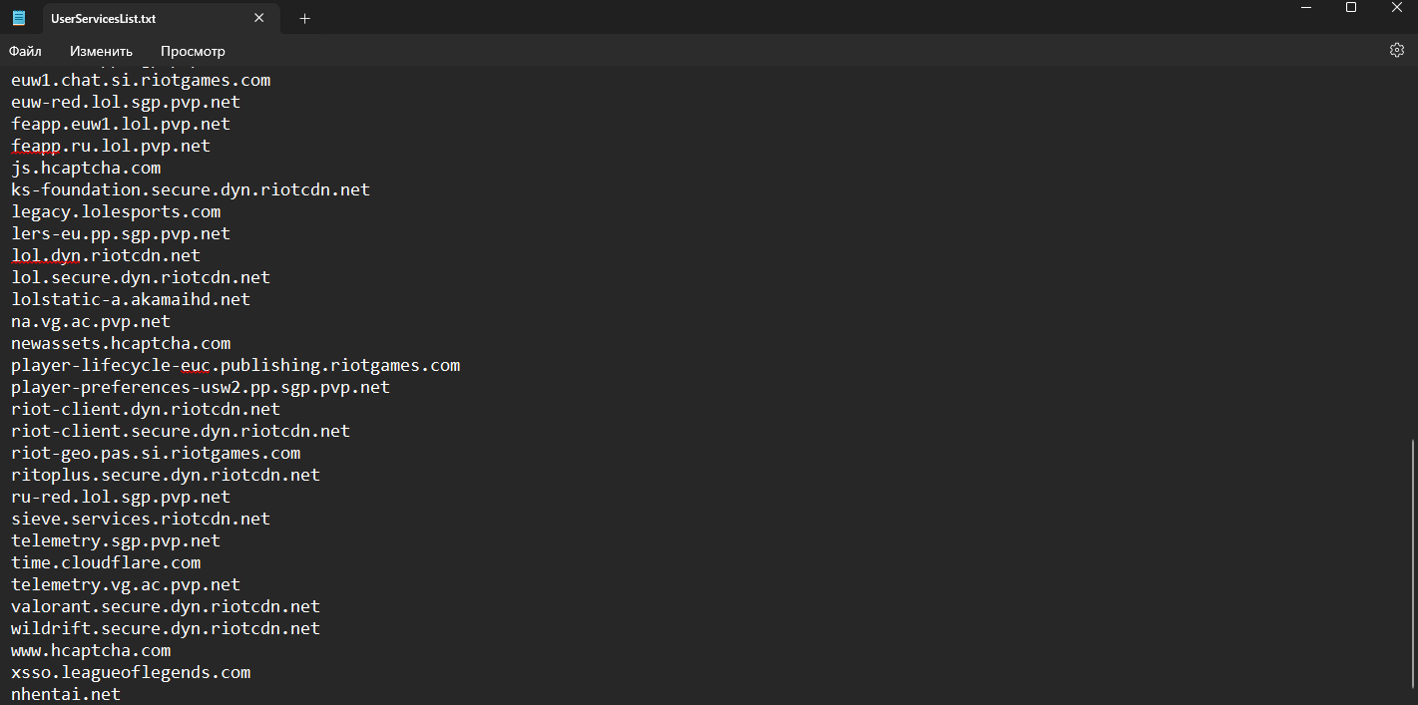Click line lol.secure.dyn.riotcdn.net

coord(141,277)
